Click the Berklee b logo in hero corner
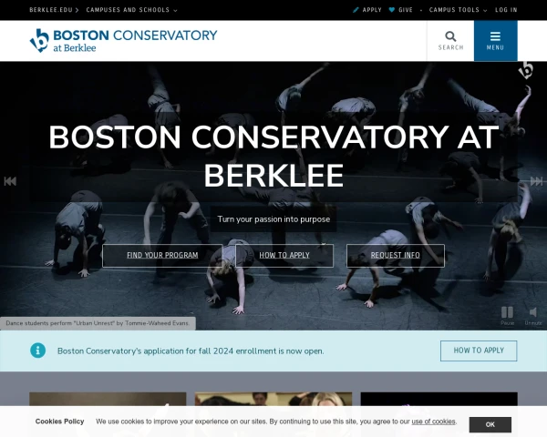The height and width of the screenshot is (437, 547). [x=526, y=70]
